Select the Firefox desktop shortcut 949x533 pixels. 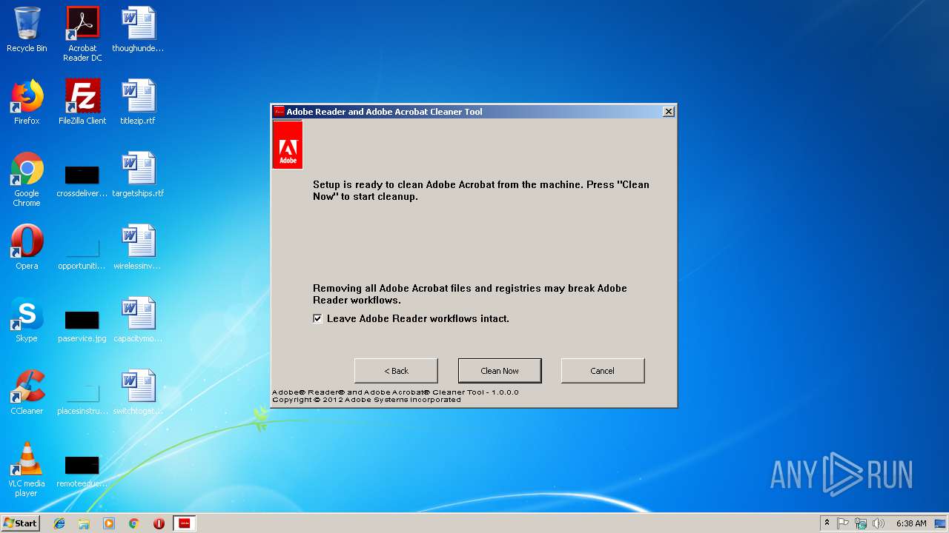tap(27, 103)
